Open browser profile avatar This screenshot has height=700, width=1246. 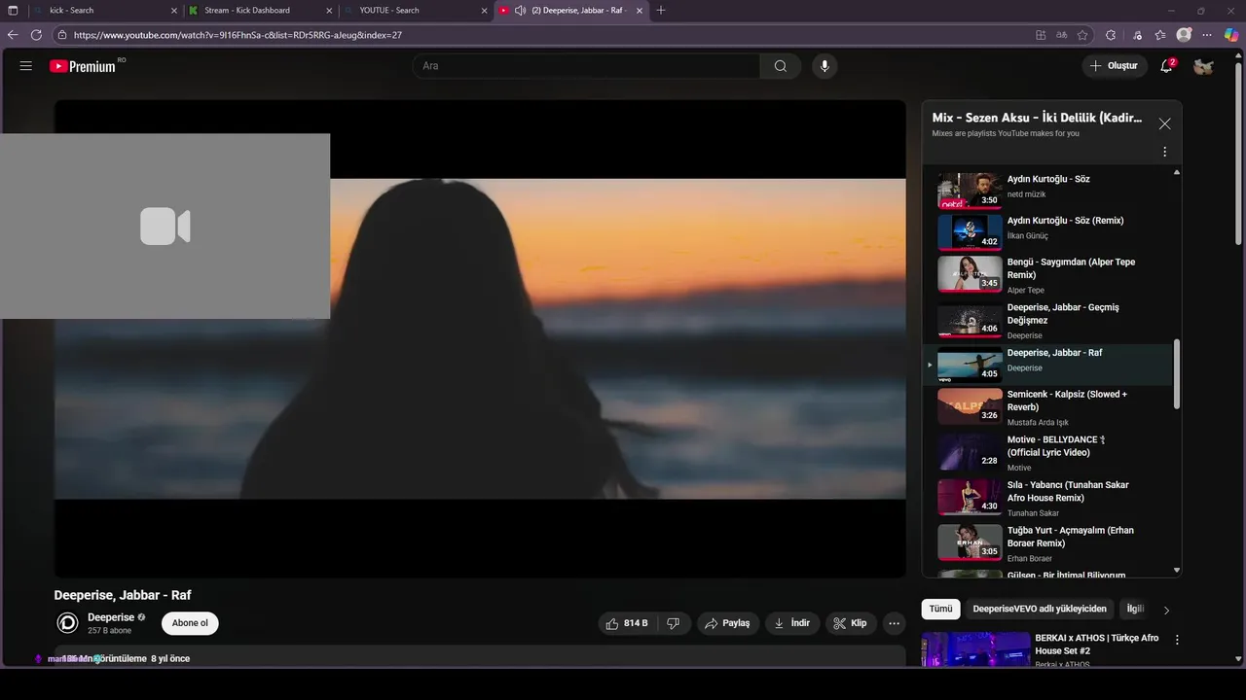(x=1184, y=35)
